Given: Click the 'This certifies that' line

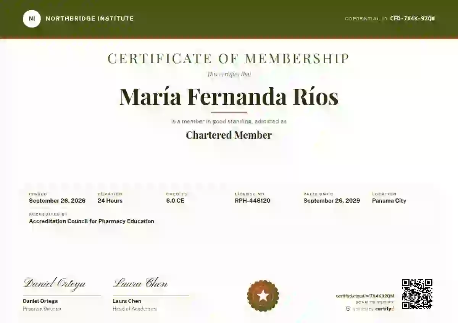Looking at the screenshot, I should 229,74.
